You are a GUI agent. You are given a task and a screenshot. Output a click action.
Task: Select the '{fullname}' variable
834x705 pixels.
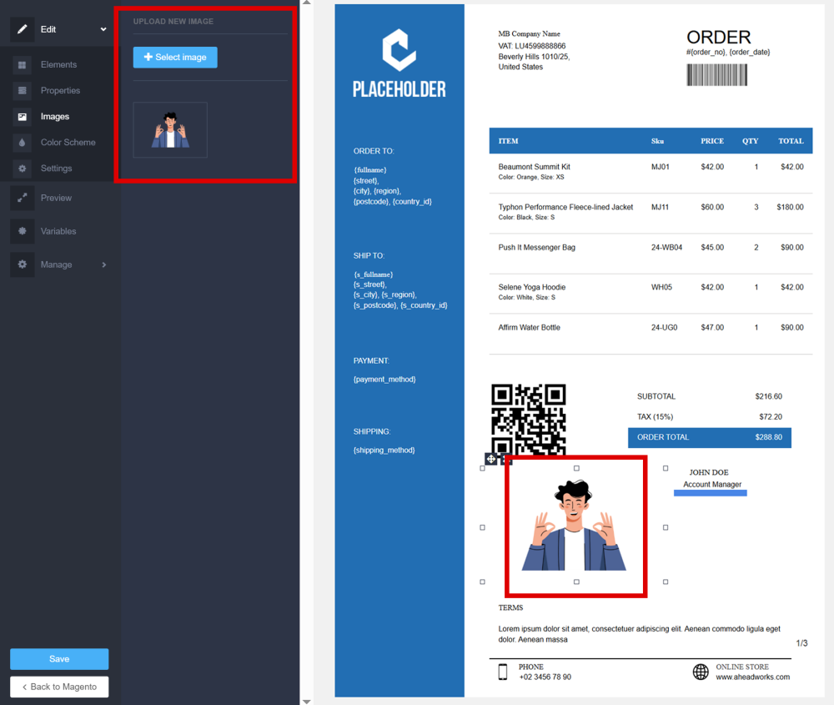(x=370, y=169)
